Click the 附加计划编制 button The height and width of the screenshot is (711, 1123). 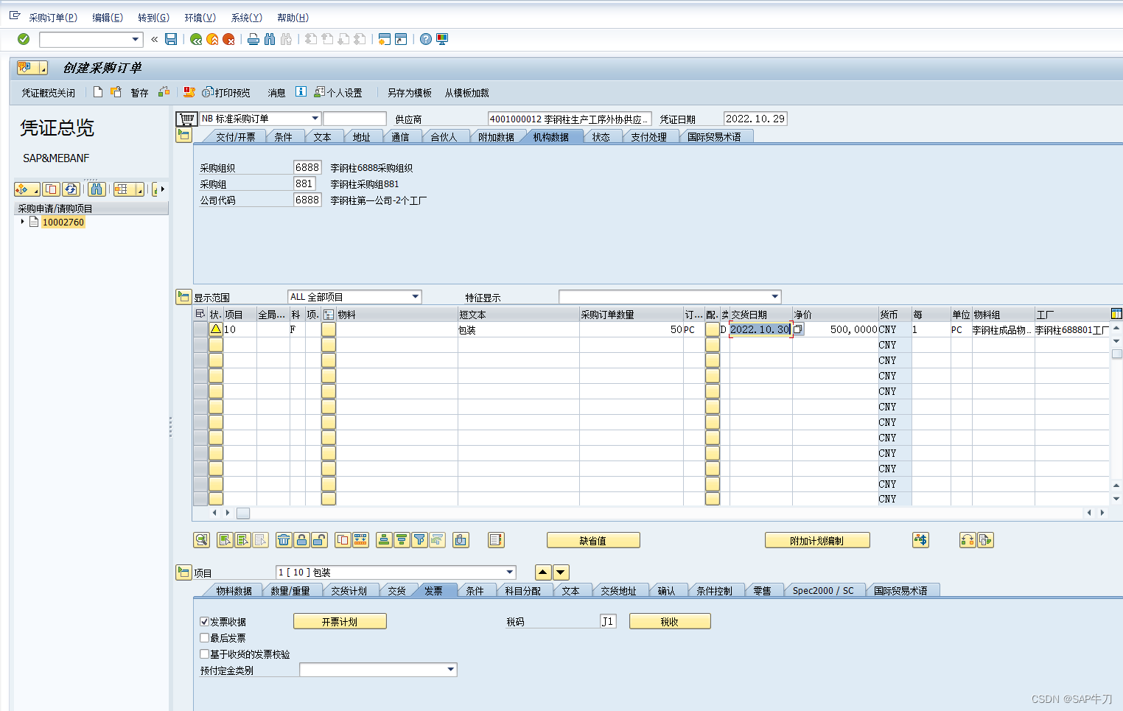click(x=817, y=541)
